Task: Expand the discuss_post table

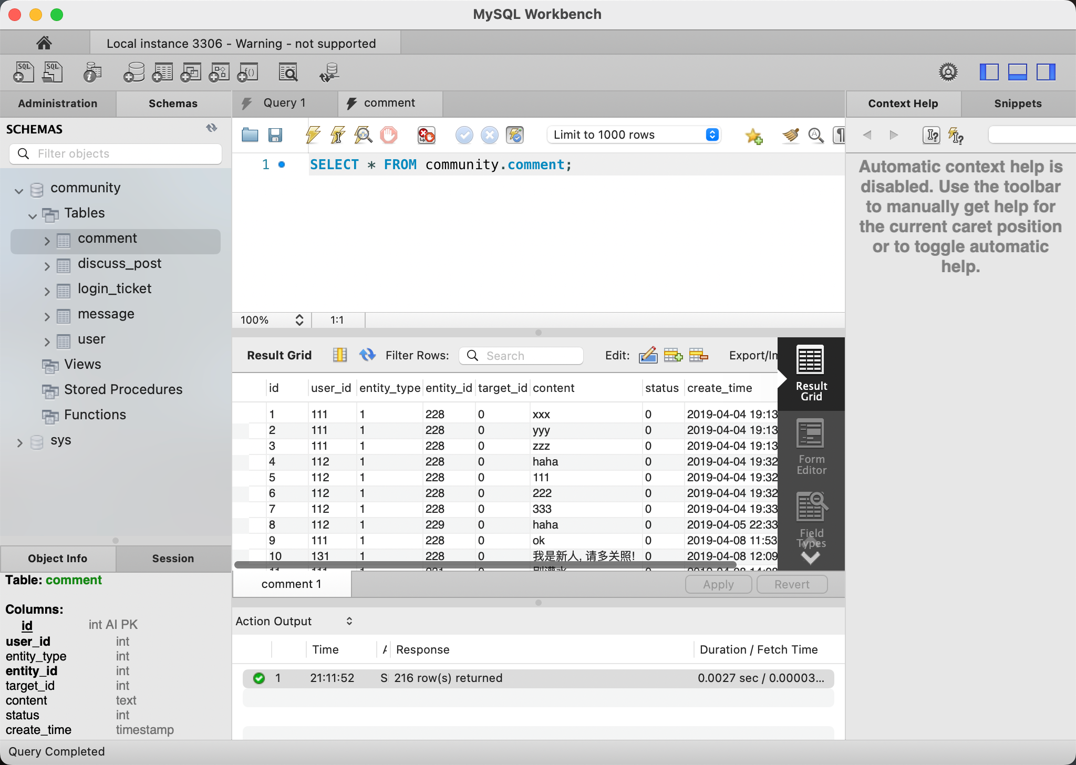Action: click(x=46, y=263)
